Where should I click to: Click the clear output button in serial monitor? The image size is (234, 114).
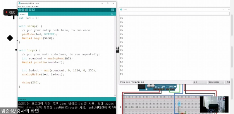point(228,82)
